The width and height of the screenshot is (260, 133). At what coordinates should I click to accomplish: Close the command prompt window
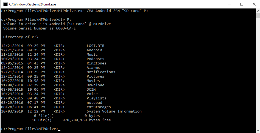coord(254,4)
